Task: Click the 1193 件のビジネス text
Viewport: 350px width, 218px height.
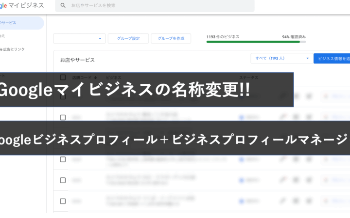Action: click(x=223, y=37)
